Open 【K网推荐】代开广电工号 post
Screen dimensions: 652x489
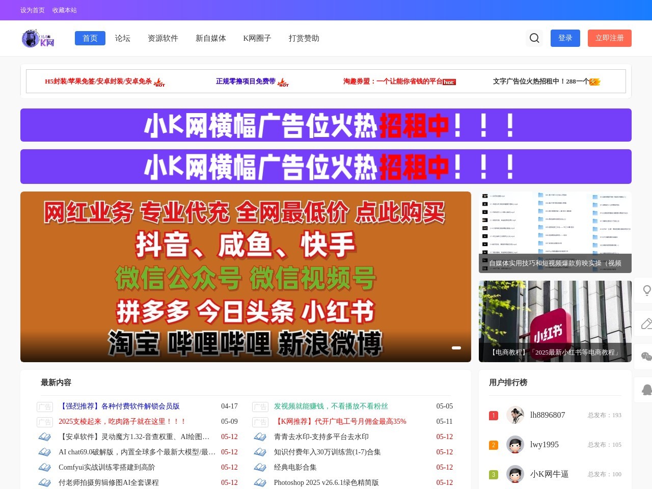(x=340, y=422)
